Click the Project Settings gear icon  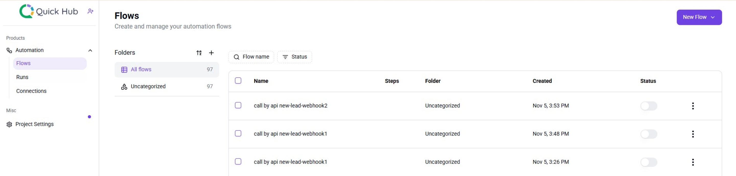pos(9,125)
